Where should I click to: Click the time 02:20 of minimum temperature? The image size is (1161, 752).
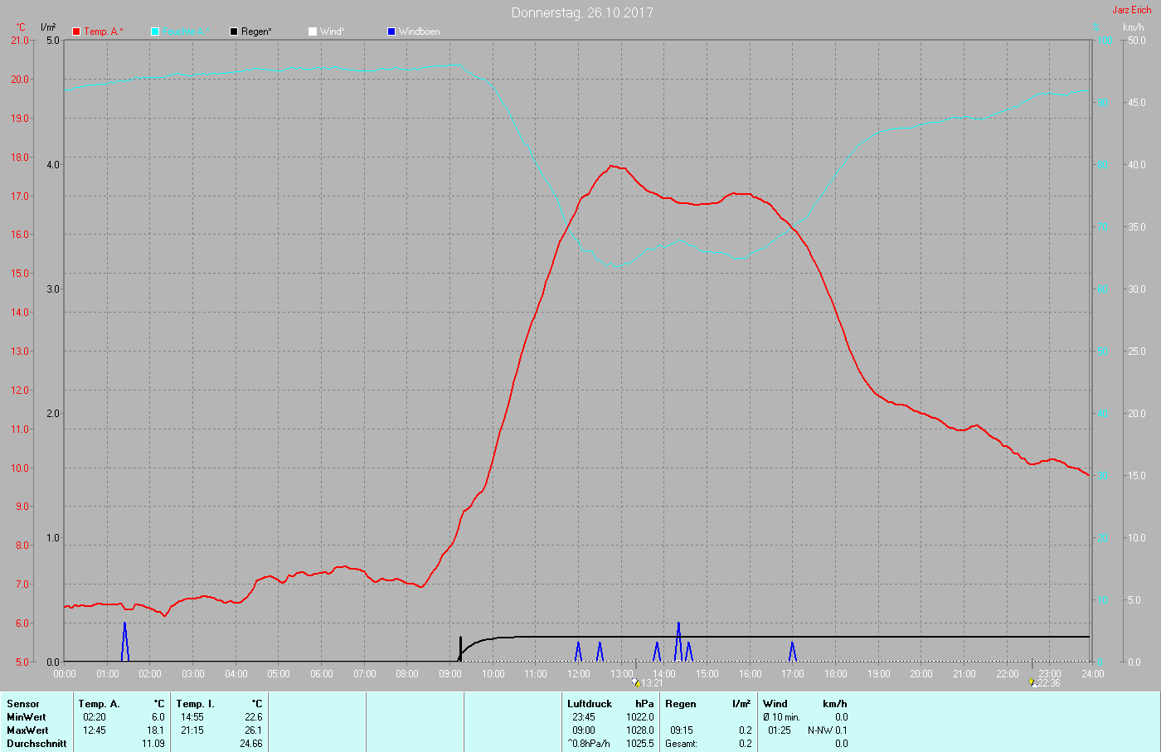pyautogui.click(x=95, y=717)
